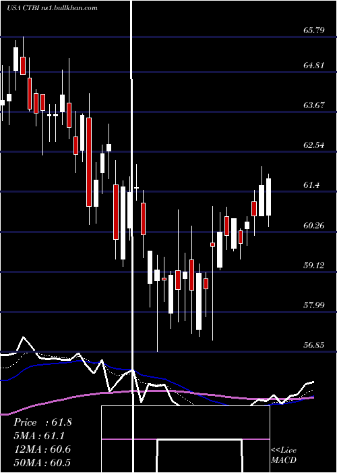Click the 56.85 price level label

coord(314,345)
